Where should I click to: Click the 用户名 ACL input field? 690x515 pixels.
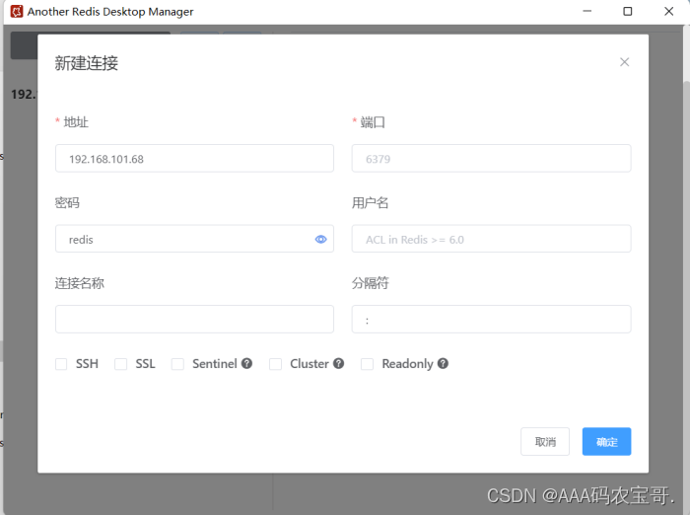[x=491, y=239]
